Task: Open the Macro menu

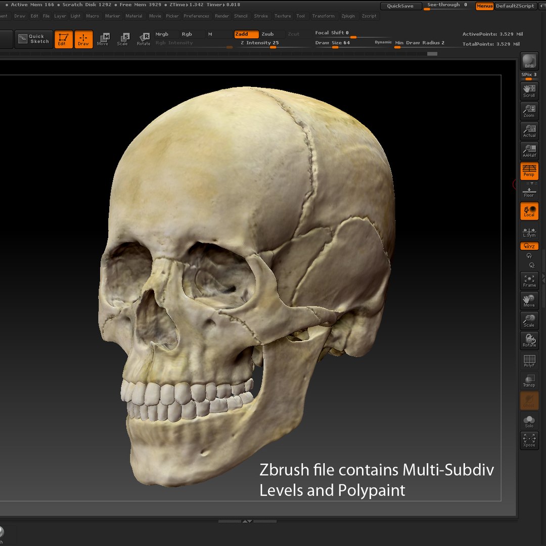Action: (93, 16)
